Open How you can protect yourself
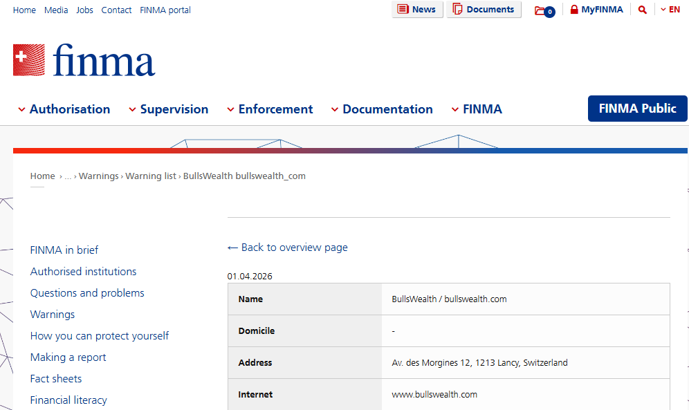The image size is (689, 410). pos(100,336)
